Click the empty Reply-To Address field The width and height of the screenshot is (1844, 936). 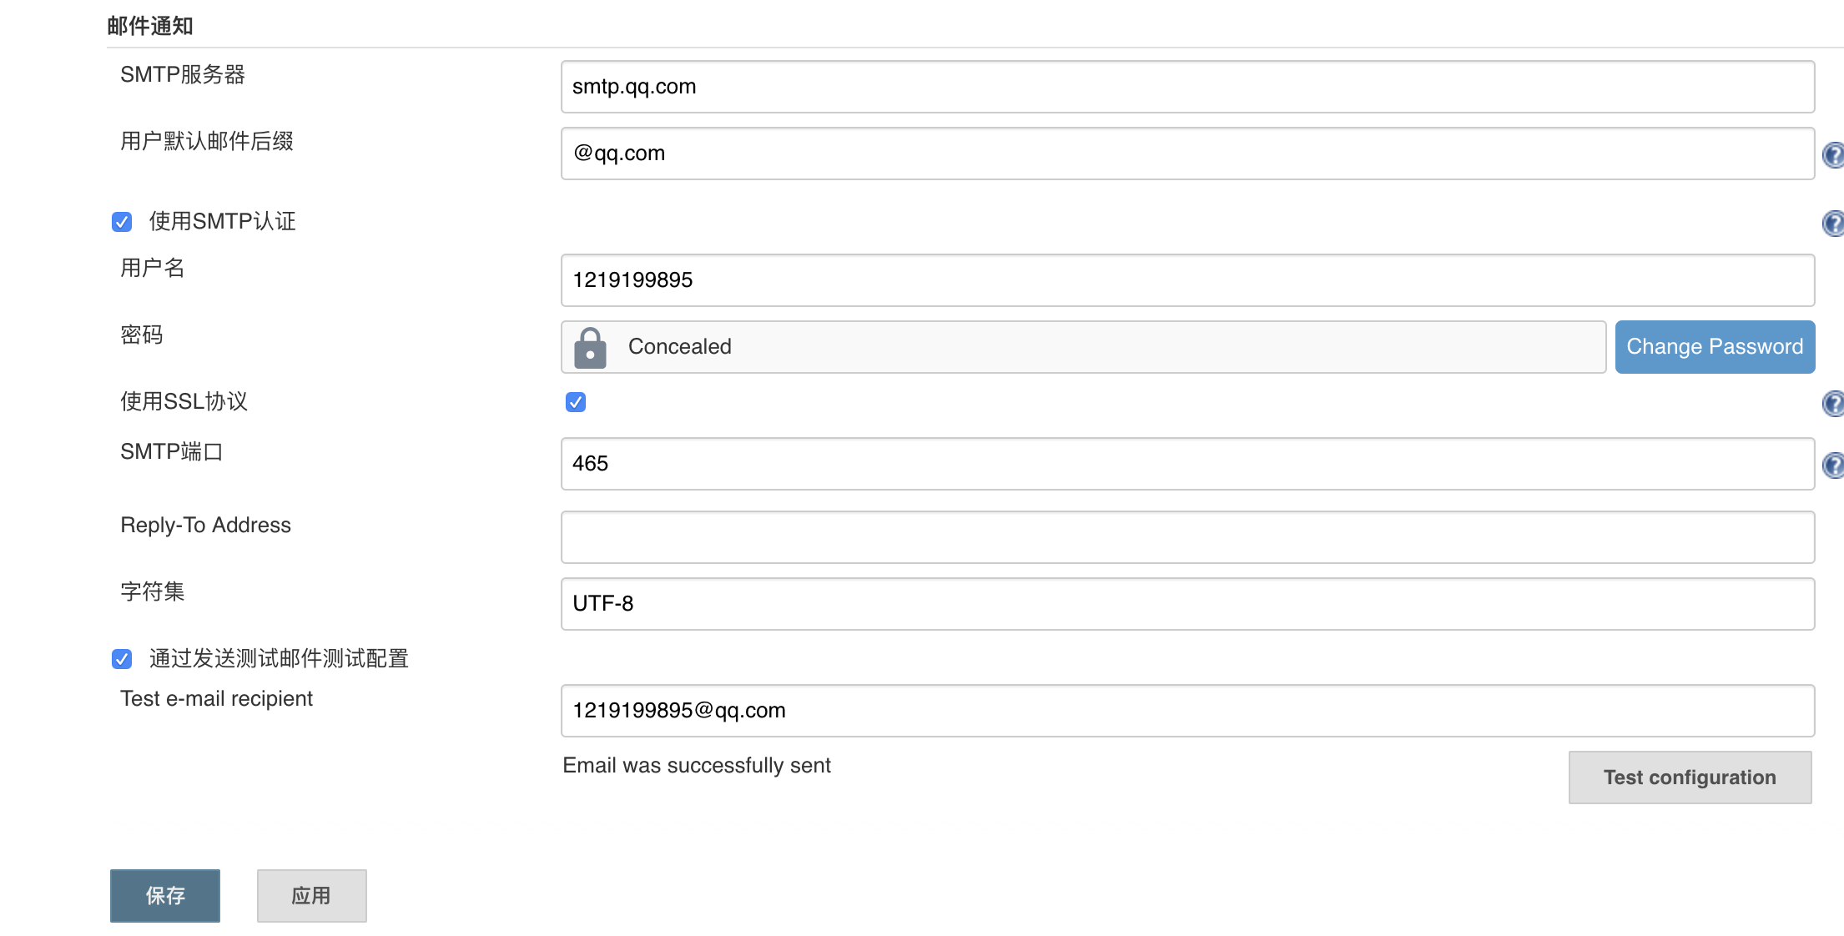click(x=1187, y=537)
